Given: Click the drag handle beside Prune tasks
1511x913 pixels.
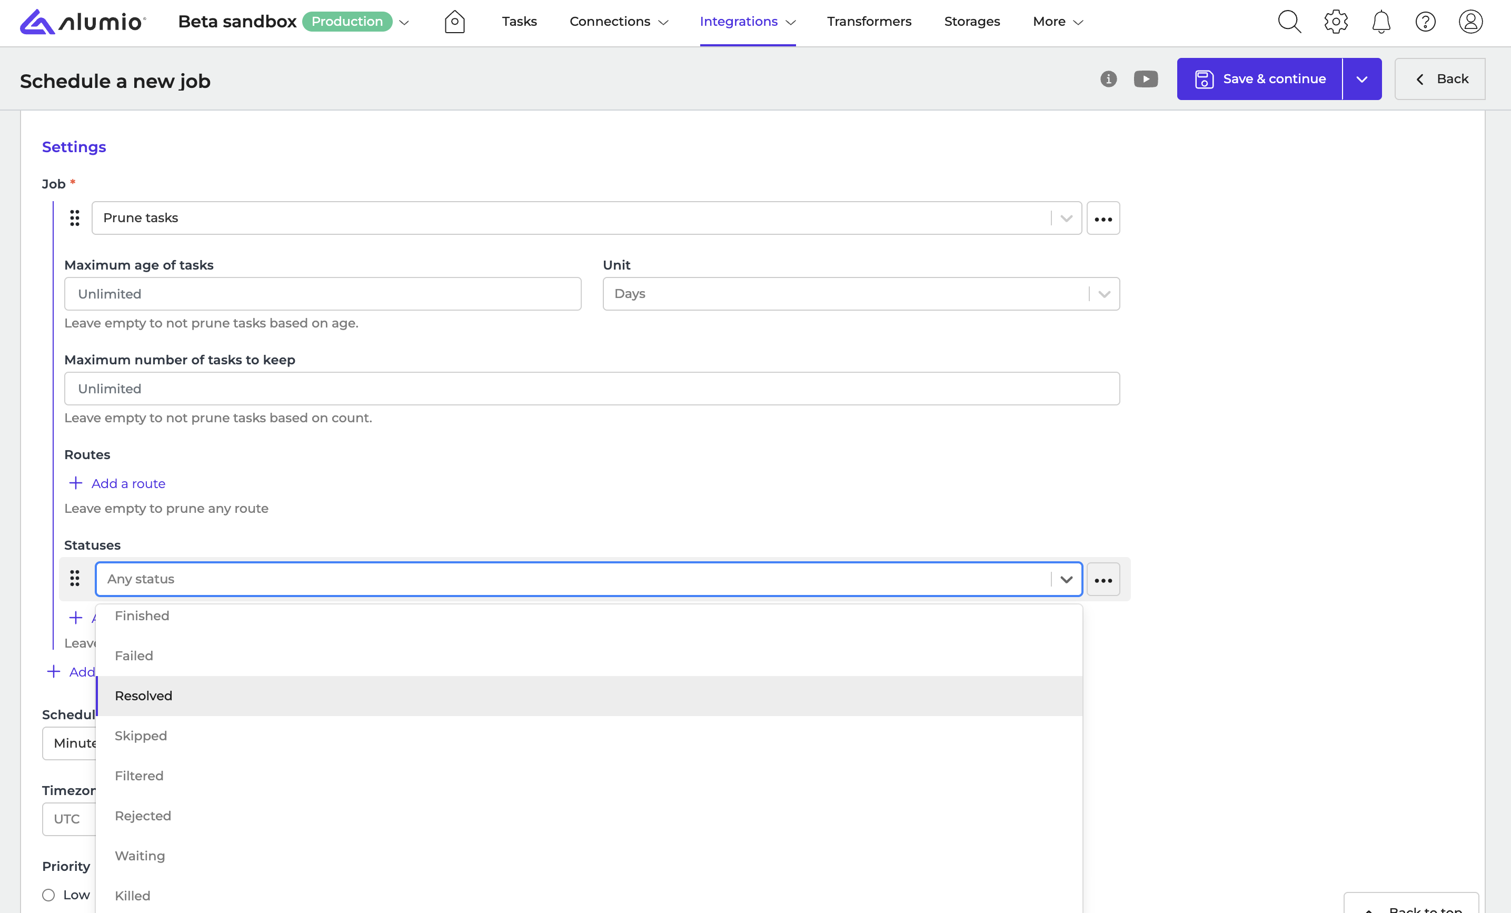Looking at the screenshot, I should click(75, 219).
